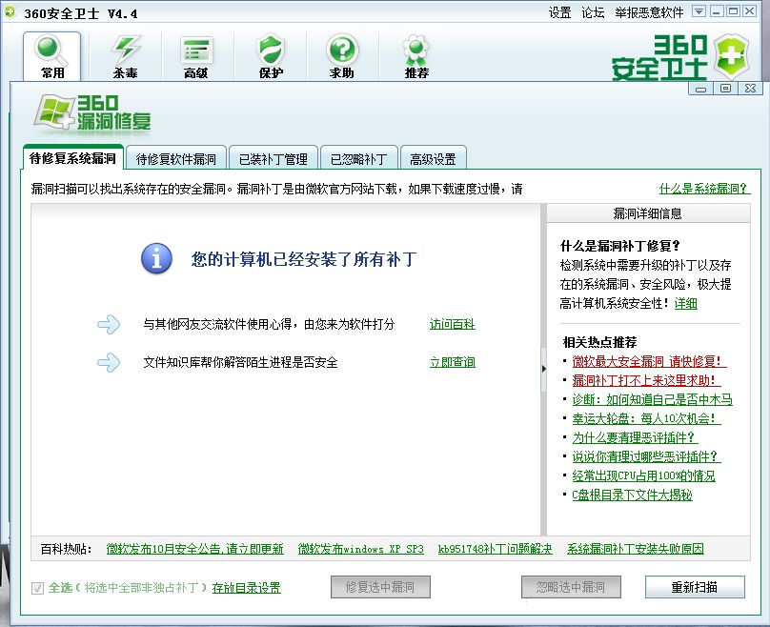770x627 pixels.
Task: Click the blue info icon beside patch message
Action: coord(156,258)
